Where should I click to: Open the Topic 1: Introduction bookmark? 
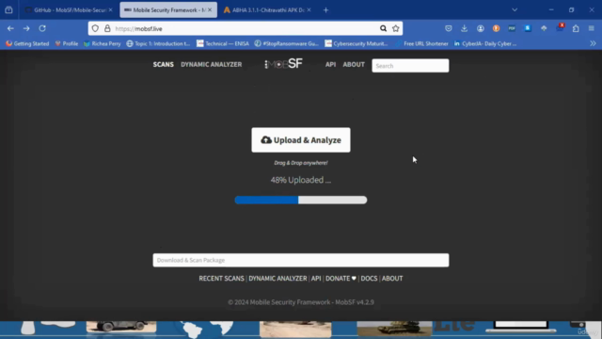[158, 43]
